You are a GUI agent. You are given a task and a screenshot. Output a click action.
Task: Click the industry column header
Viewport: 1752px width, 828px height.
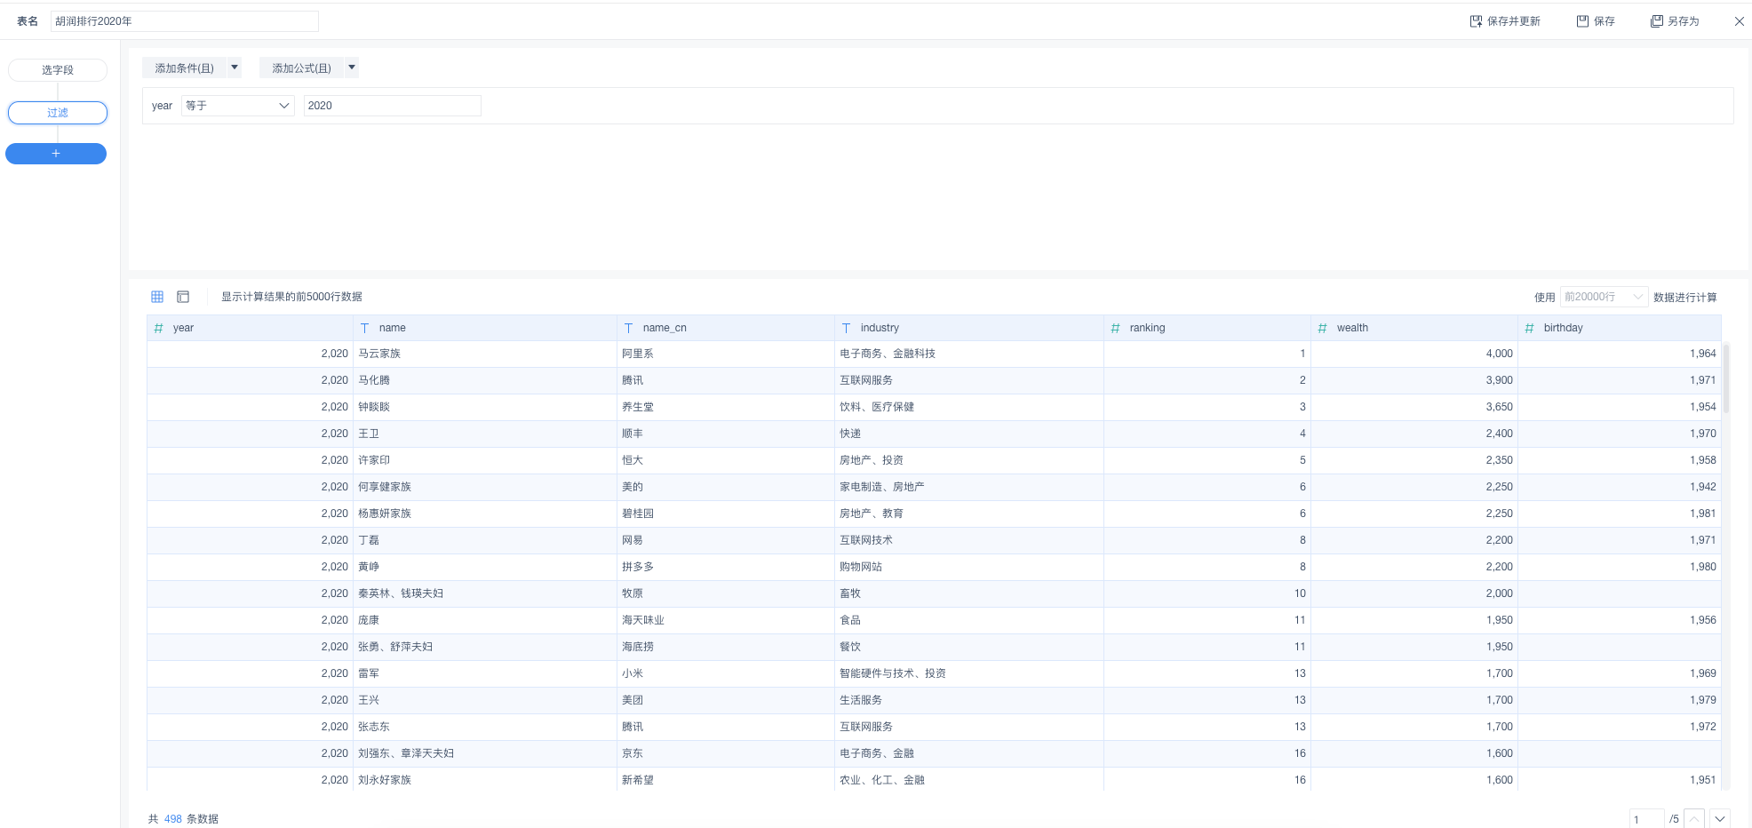point(968,328)
